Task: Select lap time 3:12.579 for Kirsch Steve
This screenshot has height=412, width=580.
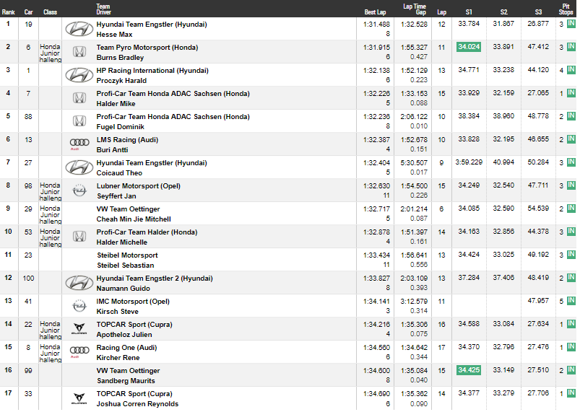Action: [414, 302]
